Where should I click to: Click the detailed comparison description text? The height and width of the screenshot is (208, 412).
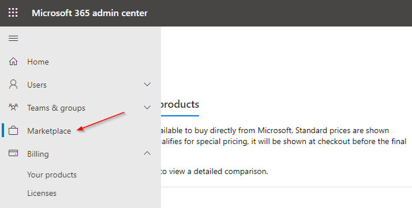pyautogui.click(x=214, y=172)
